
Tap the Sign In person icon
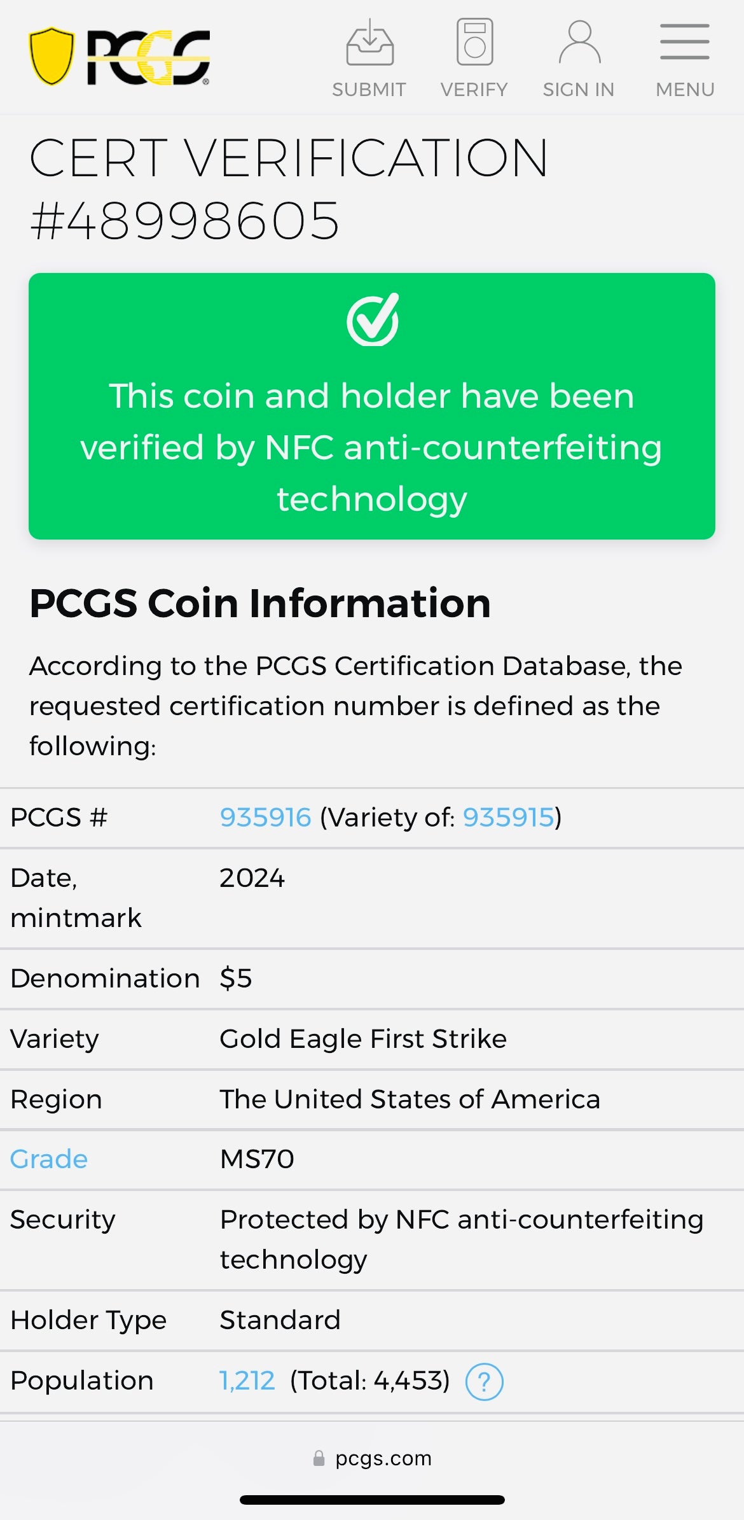pos(579,43)
